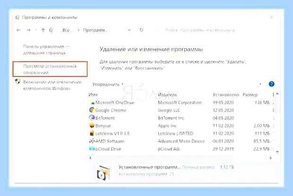Select the AMD Software entry

(110, 141)
